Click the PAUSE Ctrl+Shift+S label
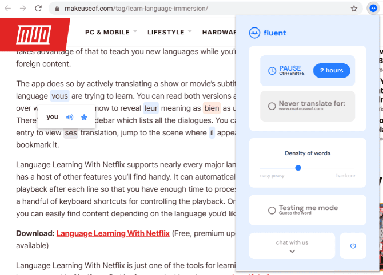Image resolution: width=383 pixels, height=275 pixels. (x=292, y=70)
